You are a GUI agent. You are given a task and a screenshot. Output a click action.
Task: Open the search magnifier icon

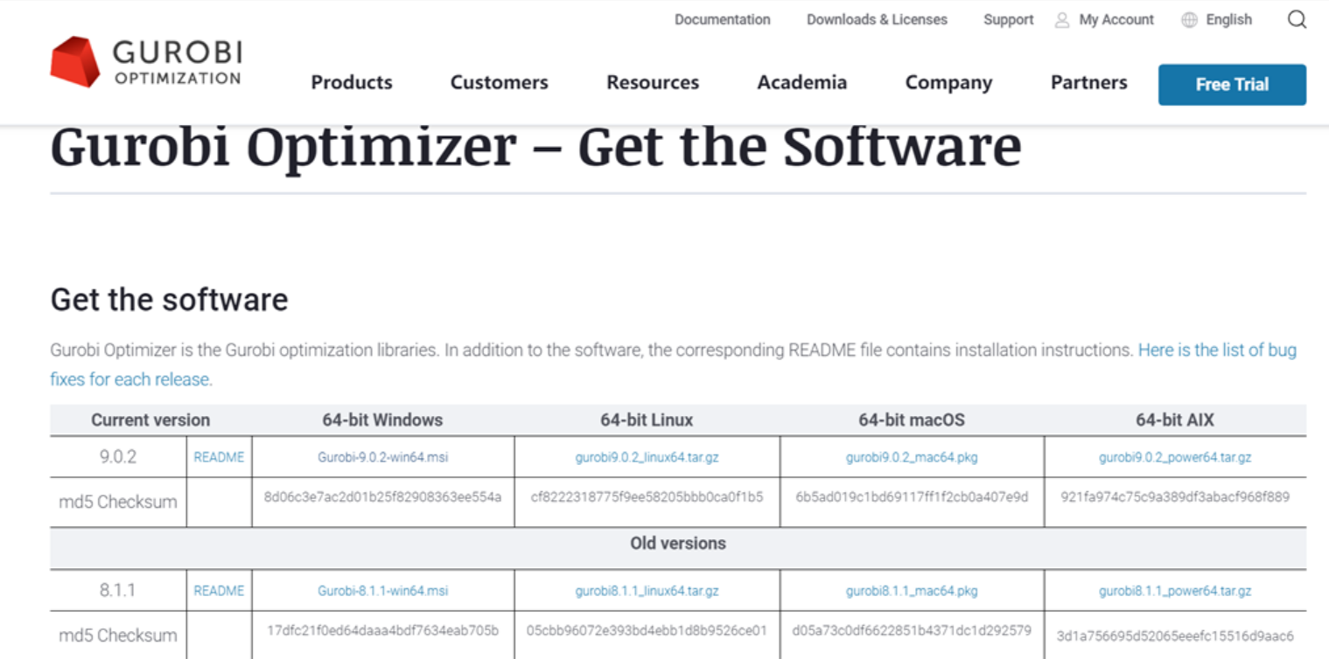coord(1297,19)
